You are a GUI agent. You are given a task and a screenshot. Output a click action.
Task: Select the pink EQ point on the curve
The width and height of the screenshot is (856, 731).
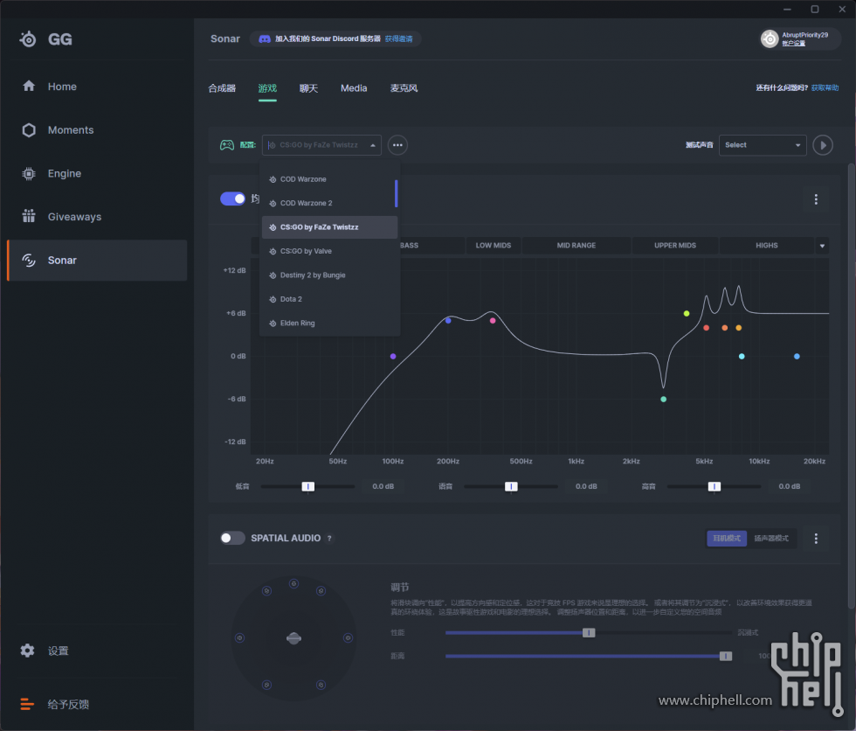click(493, 321)
